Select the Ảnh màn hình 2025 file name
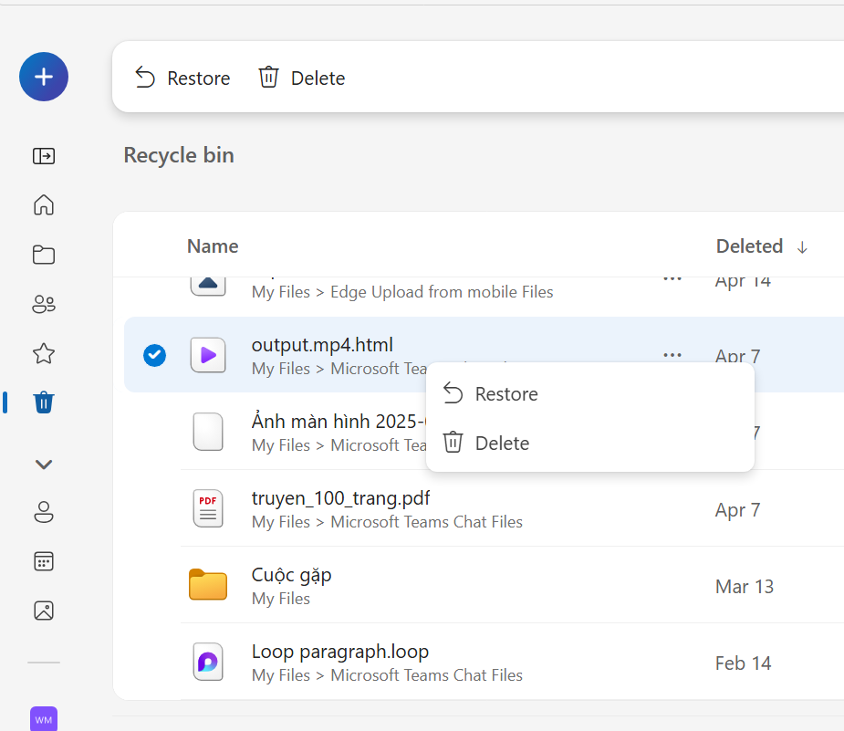 (x=339, y=421)
